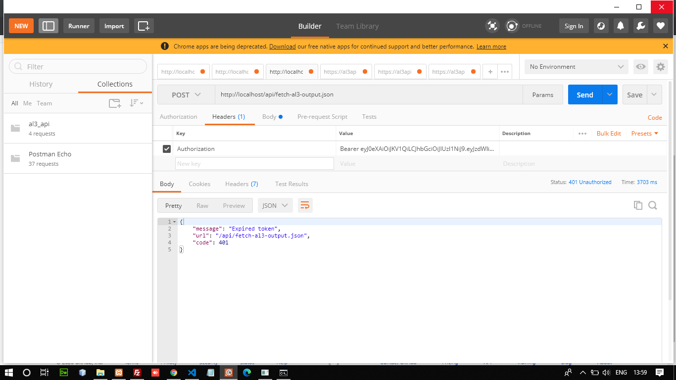Viewport: 676px width, 380px height.
Task: Open the notifications bell
Action: [x=621, y=26]
